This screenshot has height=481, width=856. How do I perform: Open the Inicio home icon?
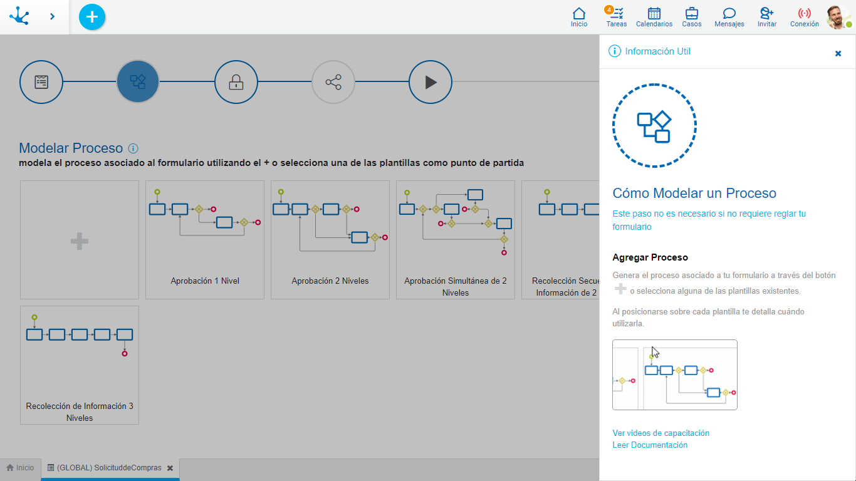[x=579, y=17]
